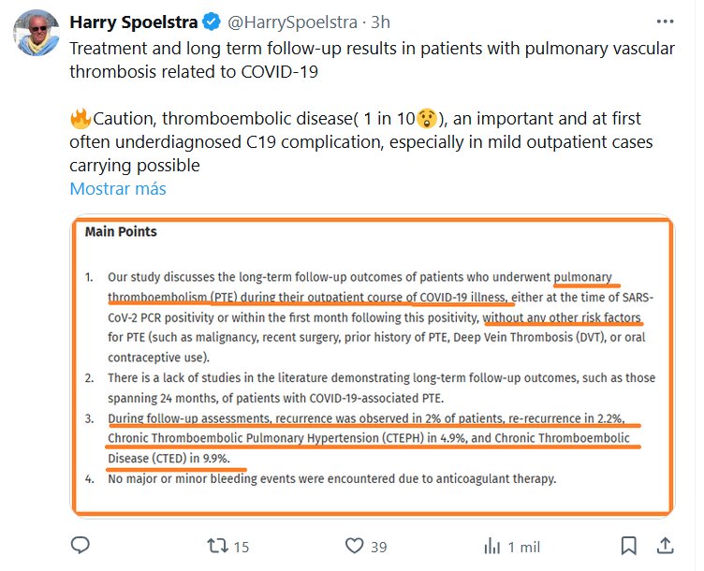
Task: Click the 3h timestamp
Action: [x=379, y=20]
